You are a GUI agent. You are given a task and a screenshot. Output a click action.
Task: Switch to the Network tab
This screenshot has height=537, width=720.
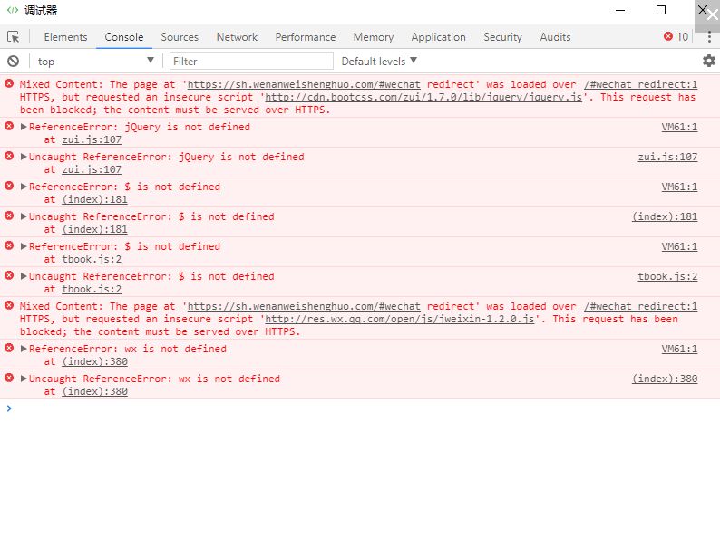point(237,37)
